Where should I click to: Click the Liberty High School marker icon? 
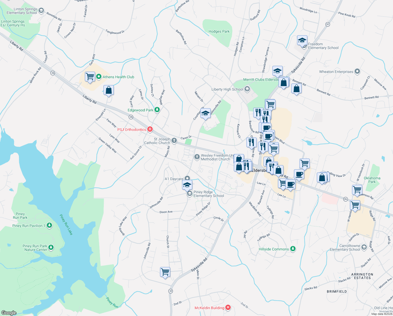247,89
